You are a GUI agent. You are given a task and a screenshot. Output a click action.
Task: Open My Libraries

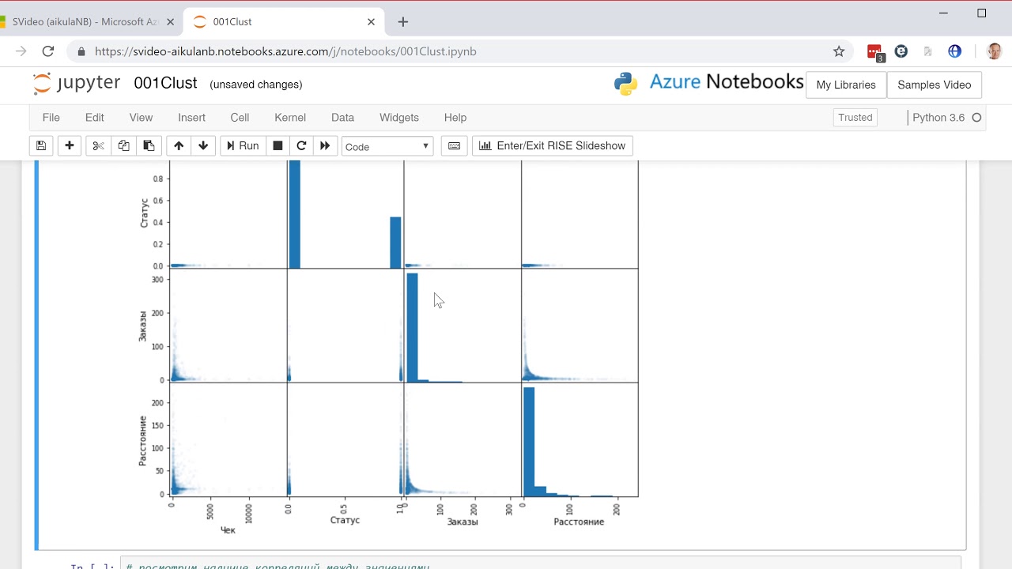click(846, 85)
